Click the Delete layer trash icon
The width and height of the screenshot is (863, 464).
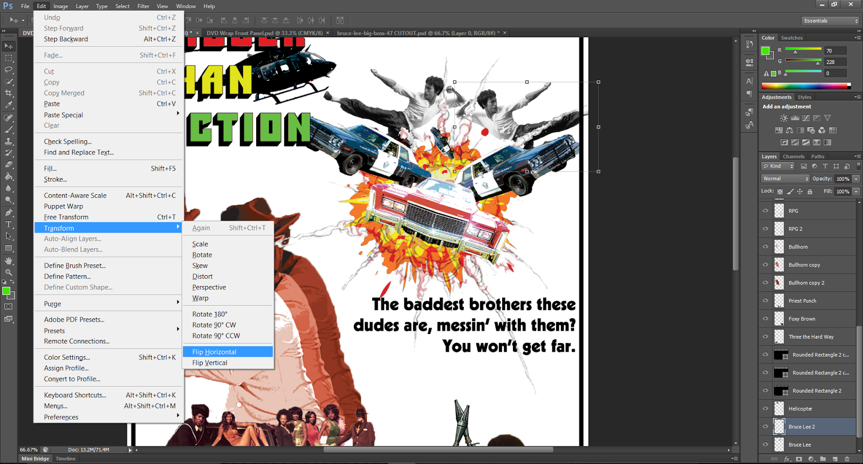point(847,459)
